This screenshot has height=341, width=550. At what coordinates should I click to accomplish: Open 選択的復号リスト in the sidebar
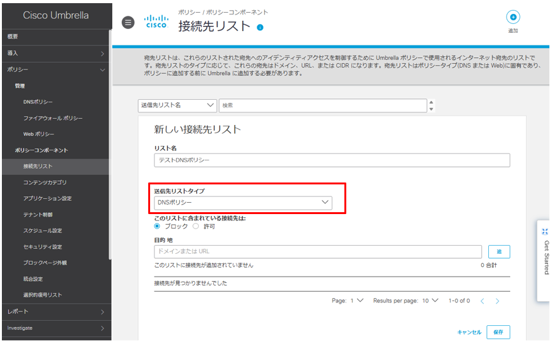[x=42, y=295]
